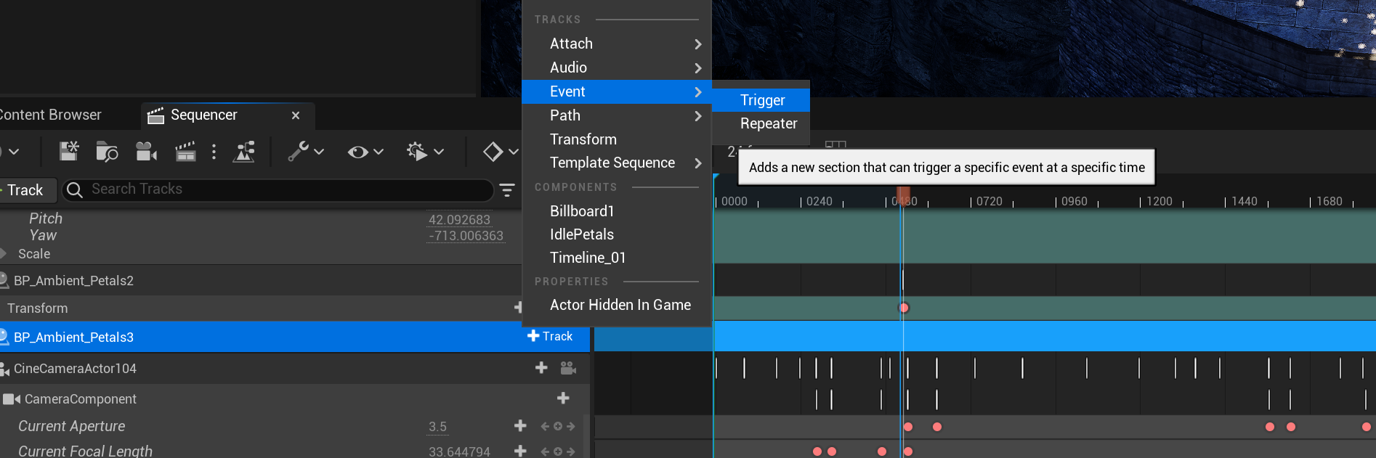Open the eye View Options dropdown

365,152
